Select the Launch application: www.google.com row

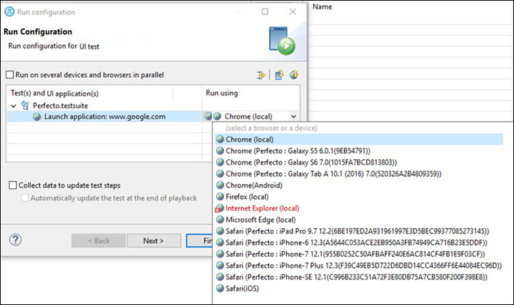click(x=104, y=117)
